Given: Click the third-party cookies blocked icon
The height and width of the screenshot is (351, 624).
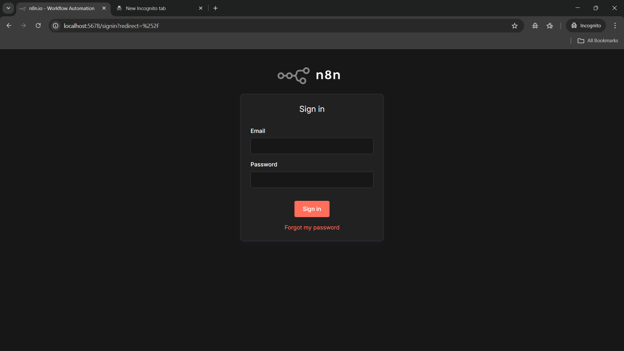Looking at the screenshot, I should (x=535, y=26).
